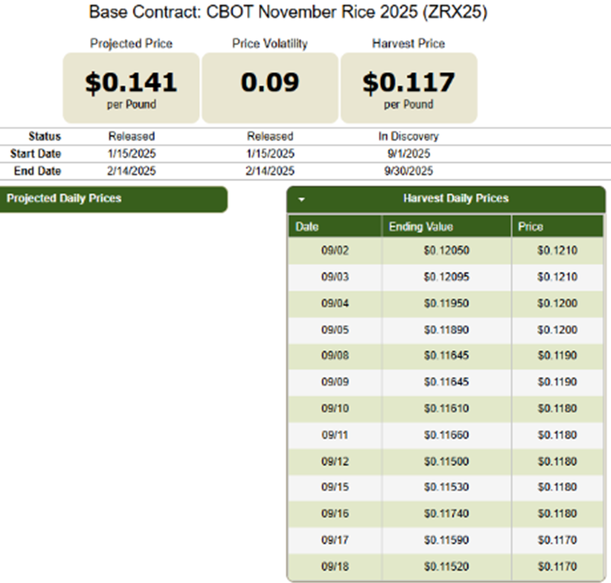Select the Price Volatility 0.09 card
The image size is (611, 583).
tap(270, 88)
